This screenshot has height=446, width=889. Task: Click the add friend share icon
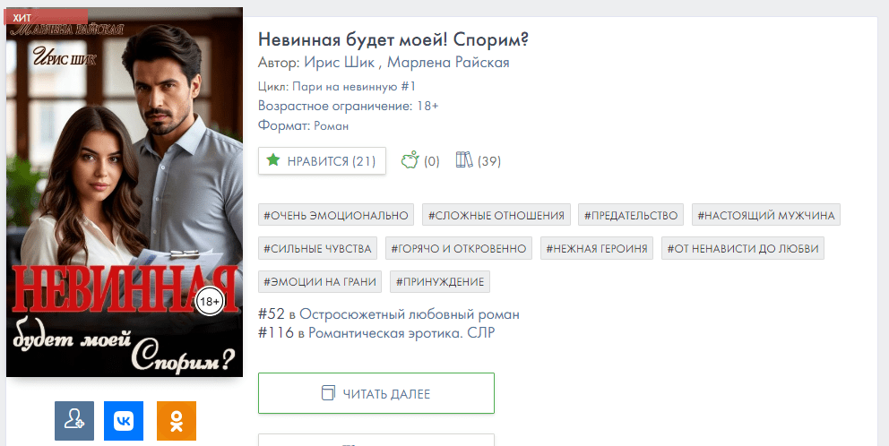pos(73,421)
